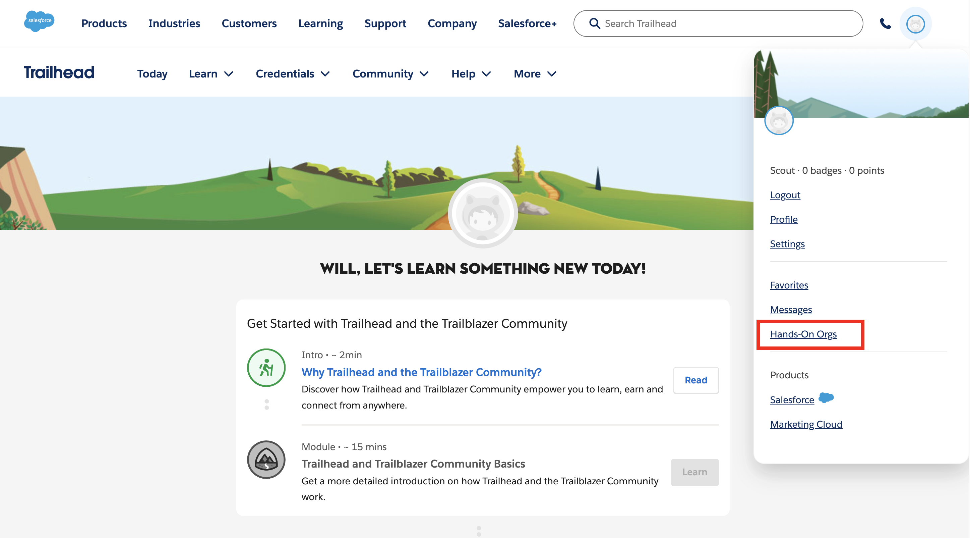
Task: Click the mountain module badge icon
Action: coord(266,459)
